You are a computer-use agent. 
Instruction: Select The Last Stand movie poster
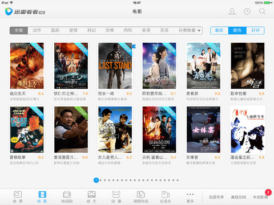point(115,65)
